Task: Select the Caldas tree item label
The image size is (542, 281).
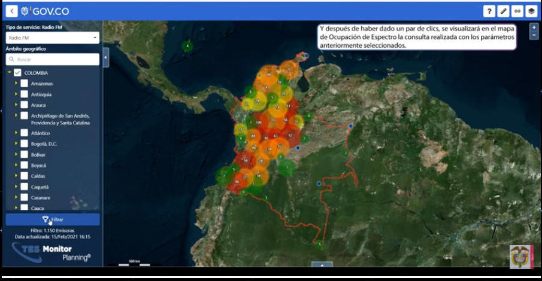Action: (38, 176)
